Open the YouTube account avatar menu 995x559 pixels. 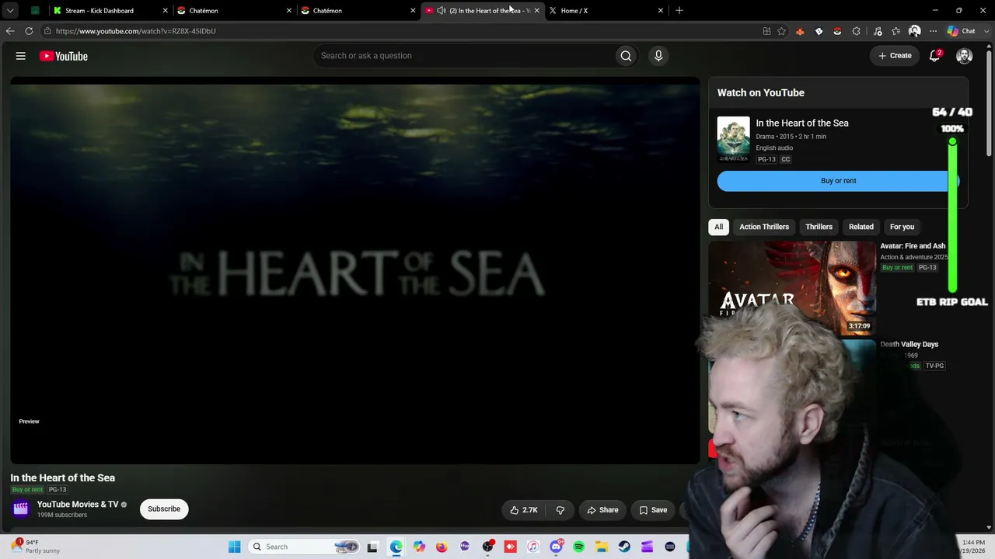[x=965, y=56]
